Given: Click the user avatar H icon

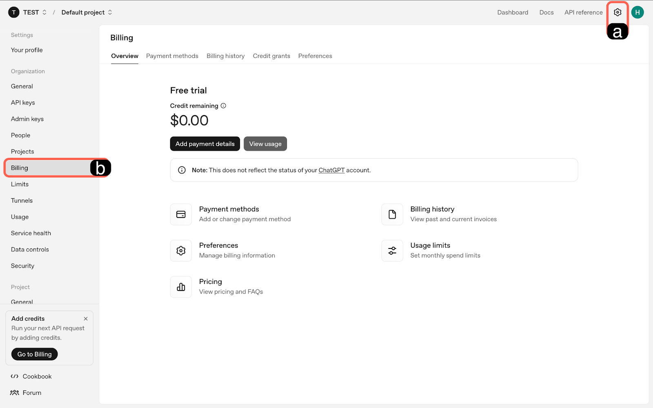Looking at the screenshot, I should click(x=637, y=12).
